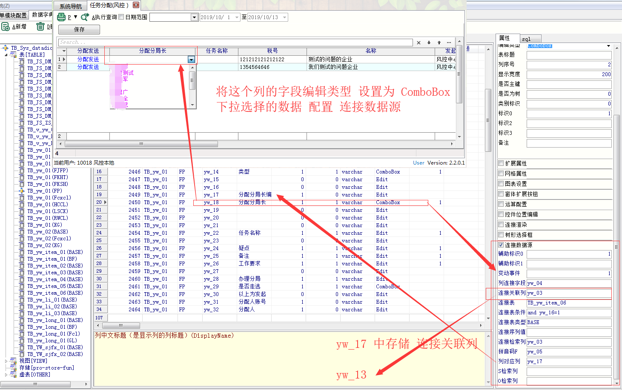Expand the 虚表[OTHER] tree node
This screenshot has width=622, height=390.
6,375
